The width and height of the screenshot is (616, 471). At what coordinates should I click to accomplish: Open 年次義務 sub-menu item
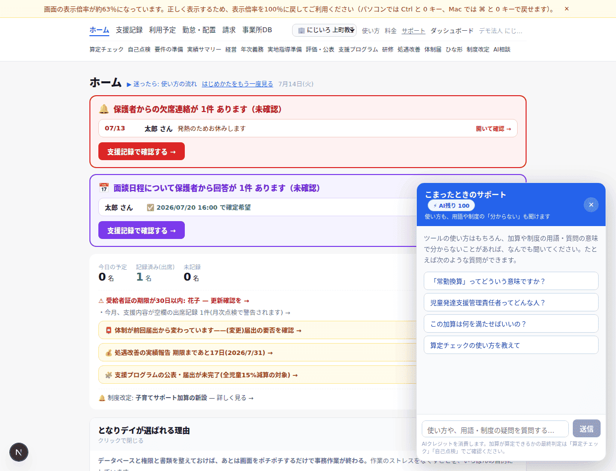click(x=252, y=50)
